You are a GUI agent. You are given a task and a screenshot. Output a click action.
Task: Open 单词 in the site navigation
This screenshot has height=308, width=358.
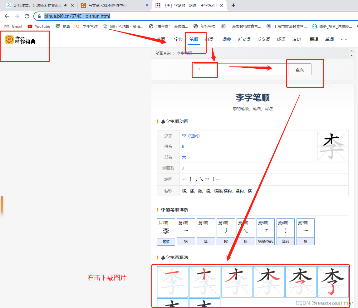[x=330, y=39]
